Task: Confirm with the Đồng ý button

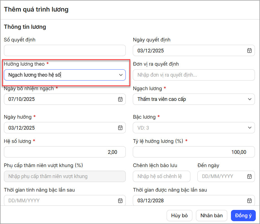Action: [x=243, y=216]
